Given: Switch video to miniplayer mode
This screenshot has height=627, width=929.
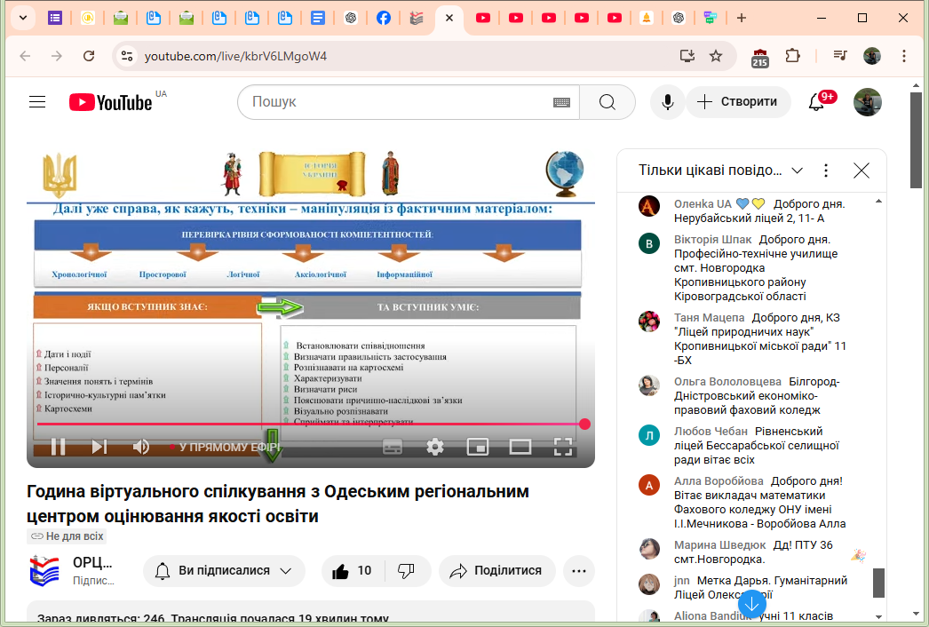Looking at the screenshot, I should click(x=478, y=447).
